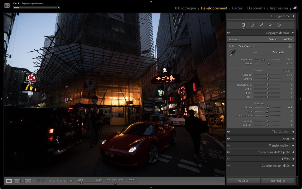Screen dimensions: 302x189
Task: Select the crop and rotate tool
Action: pos(253,25)
